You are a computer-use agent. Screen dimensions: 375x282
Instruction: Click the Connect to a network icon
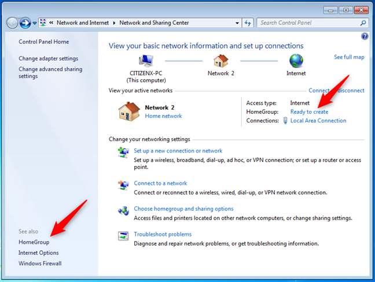point(123,185)
